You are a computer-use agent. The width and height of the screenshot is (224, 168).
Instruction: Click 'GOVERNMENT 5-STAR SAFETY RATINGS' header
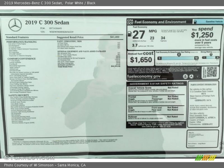157,84
